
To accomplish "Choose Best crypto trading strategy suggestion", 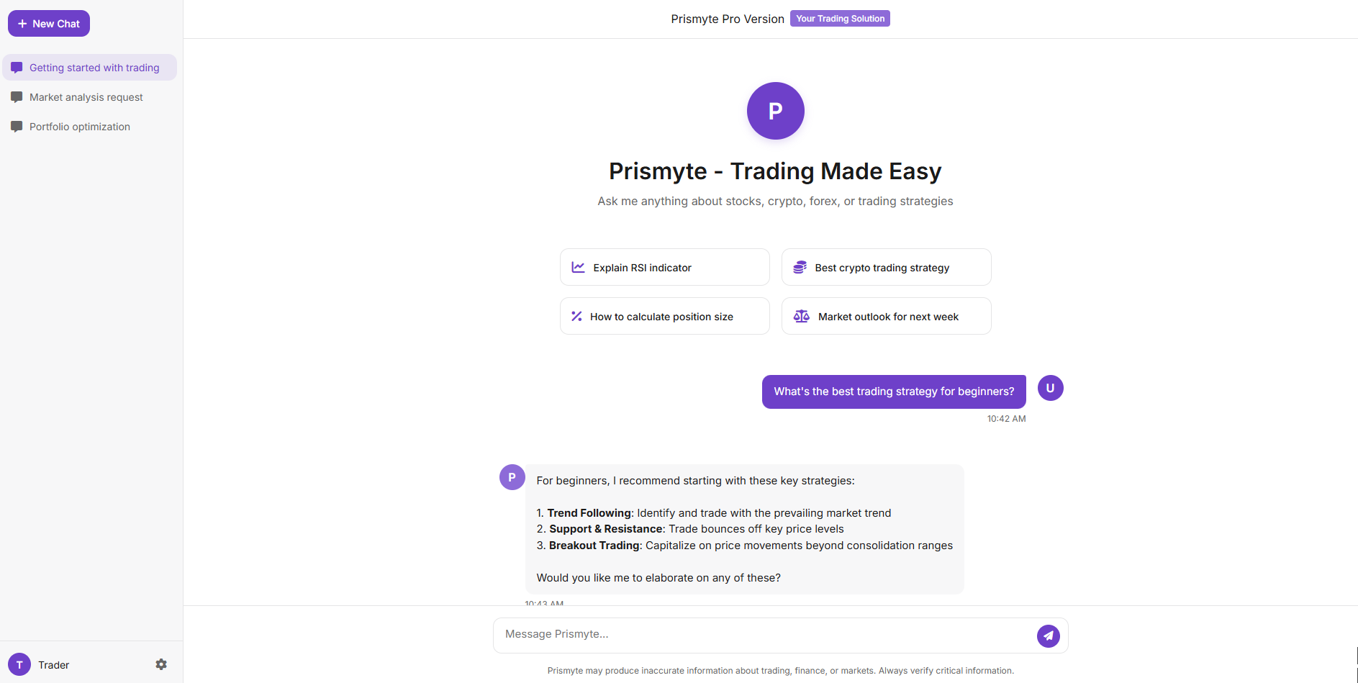I will (x=886, y=267).
